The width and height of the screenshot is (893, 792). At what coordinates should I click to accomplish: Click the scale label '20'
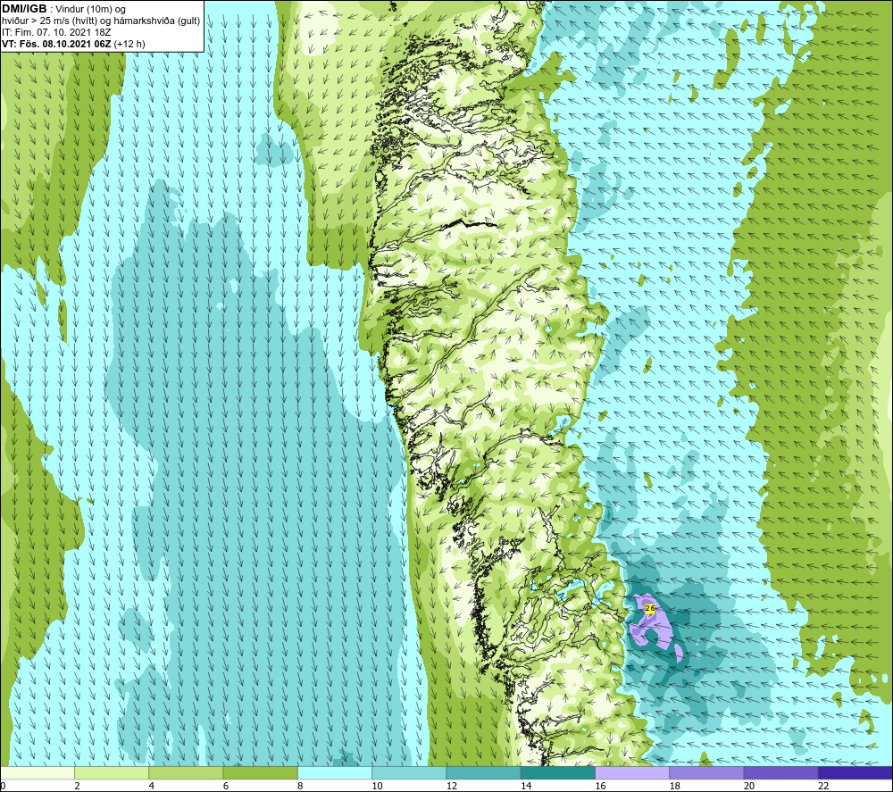(x=749, y=787)
